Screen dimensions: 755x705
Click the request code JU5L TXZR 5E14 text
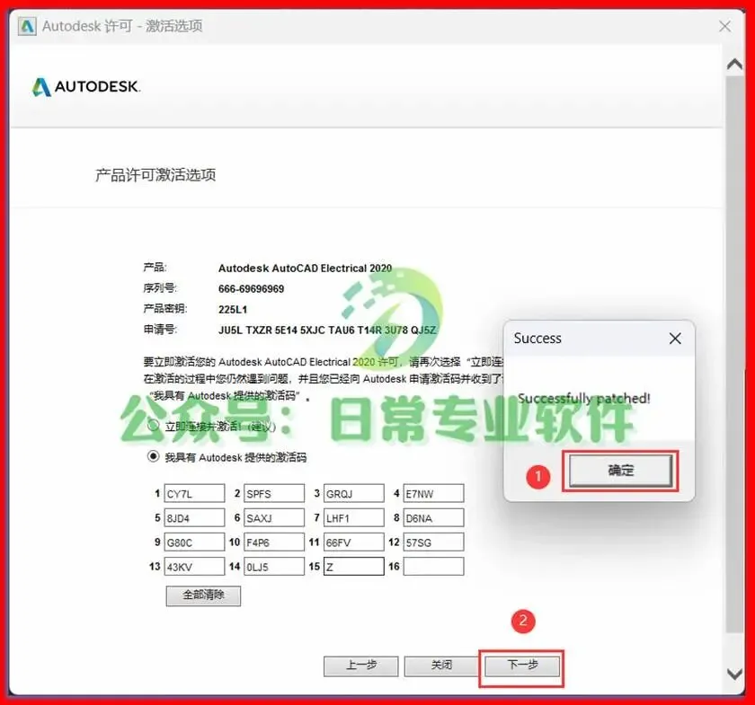(x=327, y=330)
